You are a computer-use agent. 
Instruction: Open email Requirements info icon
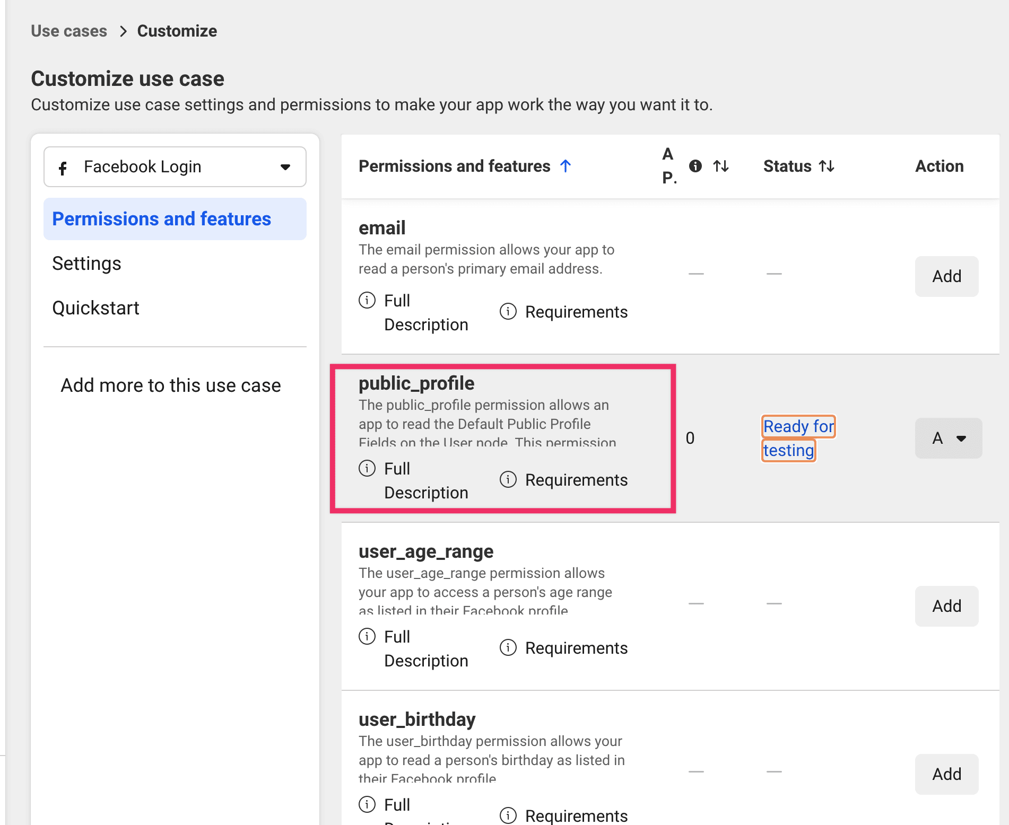[508, 311]
